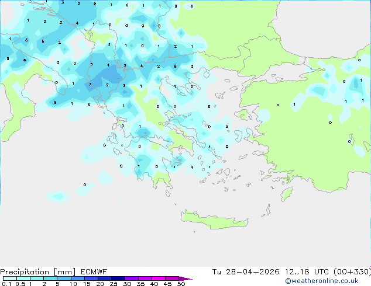Click the 0.5–1 mm legend color box
The width and height of the screenshot is (371, 286).
click(x=23, y=278)
